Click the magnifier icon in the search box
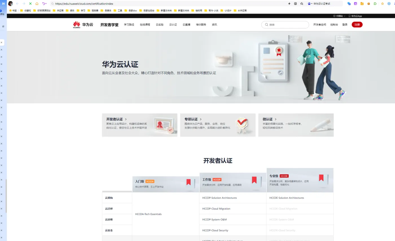The image size is (395, 241). [x=266, y=24]
